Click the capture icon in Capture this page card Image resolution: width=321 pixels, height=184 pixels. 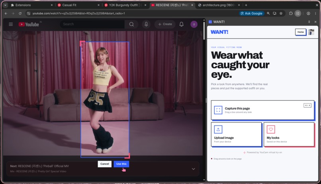pos(218,110)
